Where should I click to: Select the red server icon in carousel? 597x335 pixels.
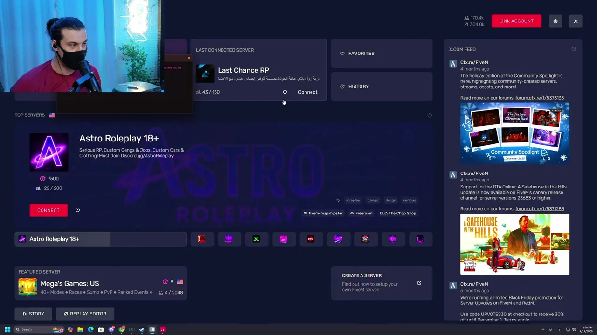(201, 239)
